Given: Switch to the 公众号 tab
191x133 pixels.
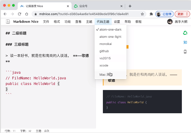Looking at the screenshot, I should (x=98, y=6).
